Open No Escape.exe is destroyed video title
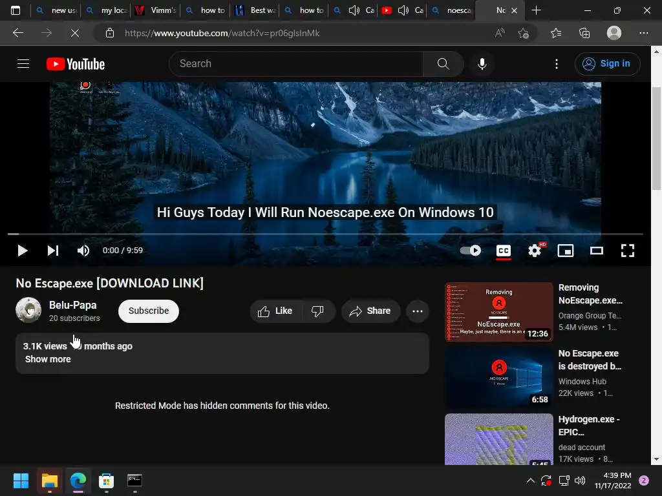662x496 pixels. 590,360
